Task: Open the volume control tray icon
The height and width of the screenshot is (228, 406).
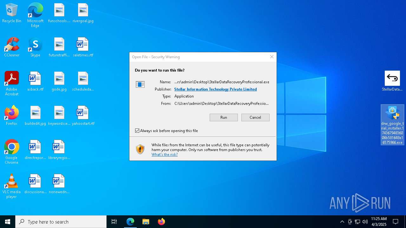Action: [x=365, y=222]
